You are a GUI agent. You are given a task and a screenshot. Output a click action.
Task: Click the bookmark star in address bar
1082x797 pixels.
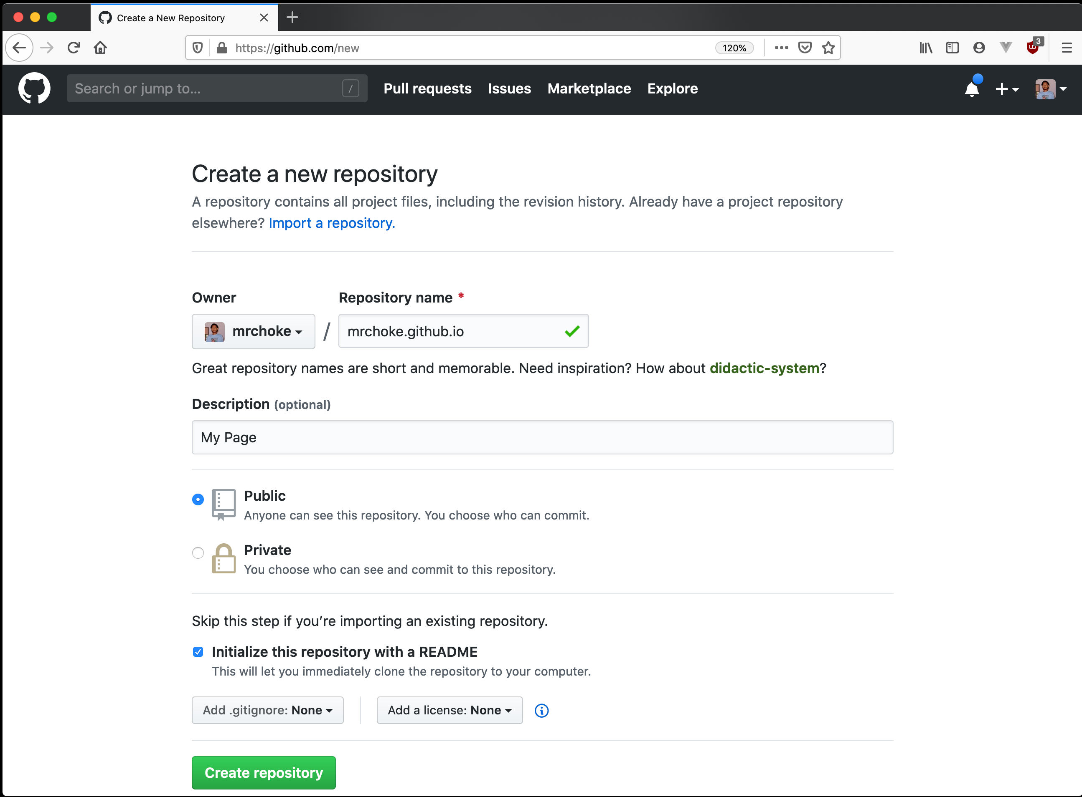pyautogui.click(x=828, y=48)
